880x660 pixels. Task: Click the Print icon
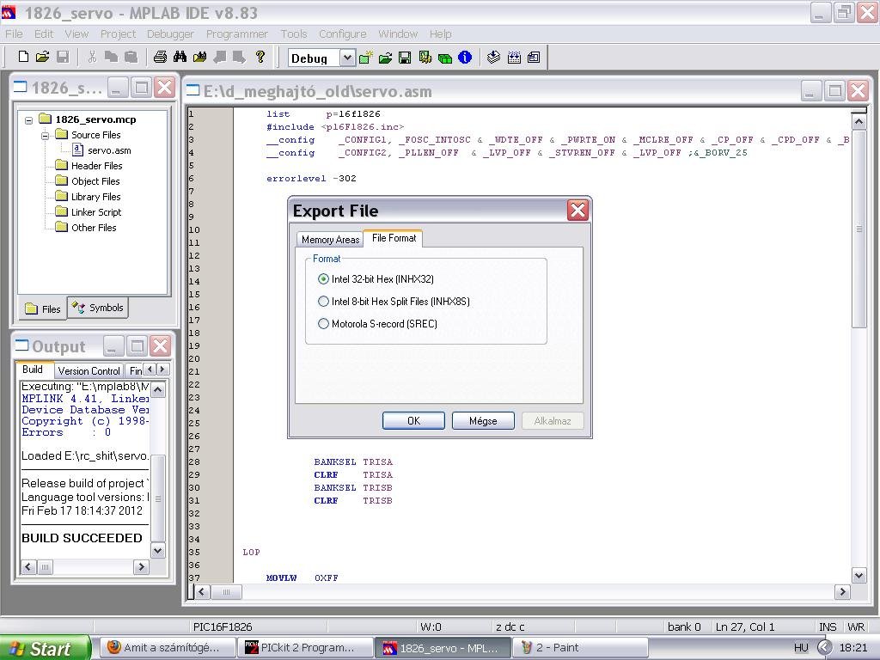tap(160, 57)
